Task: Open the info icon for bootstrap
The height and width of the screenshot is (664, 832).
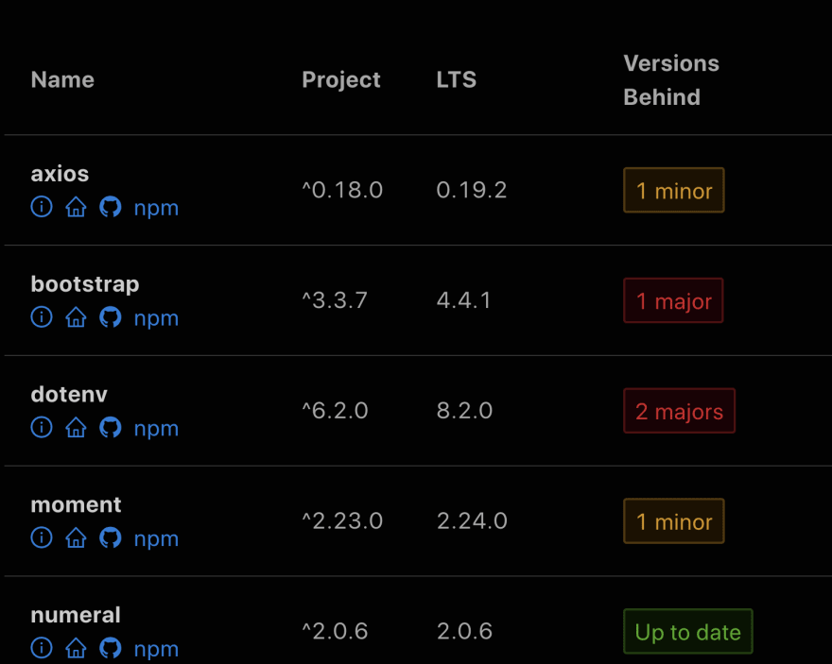Action: [42, 317]
